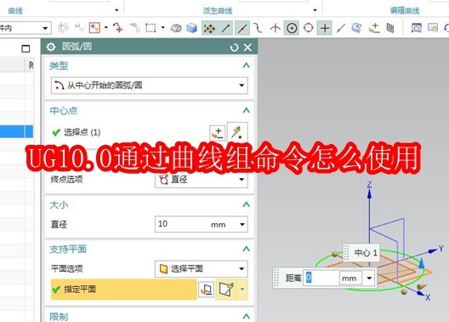Toggle the end point snap
Image resolution: width=449 pixels, height=322 pixels.
tap(225, 28)
